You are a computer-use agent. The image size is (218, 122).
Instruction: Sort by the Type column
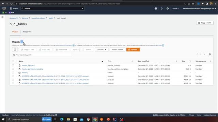[x=133, y=61]
